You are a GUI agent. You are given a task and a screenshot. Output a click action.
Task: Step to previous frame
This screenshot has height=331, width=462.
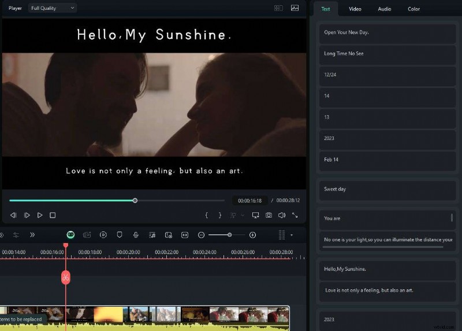[x=13, y=215]
